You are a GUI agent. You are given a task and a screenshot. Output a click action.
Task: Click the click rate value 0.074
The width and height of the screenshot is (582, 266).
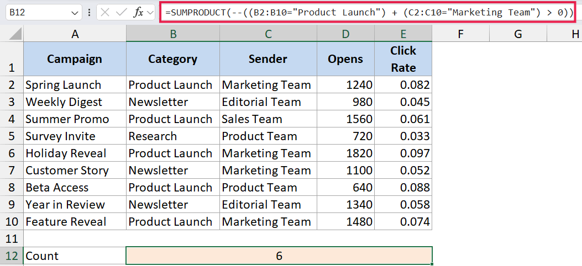[x=403, y=221]
